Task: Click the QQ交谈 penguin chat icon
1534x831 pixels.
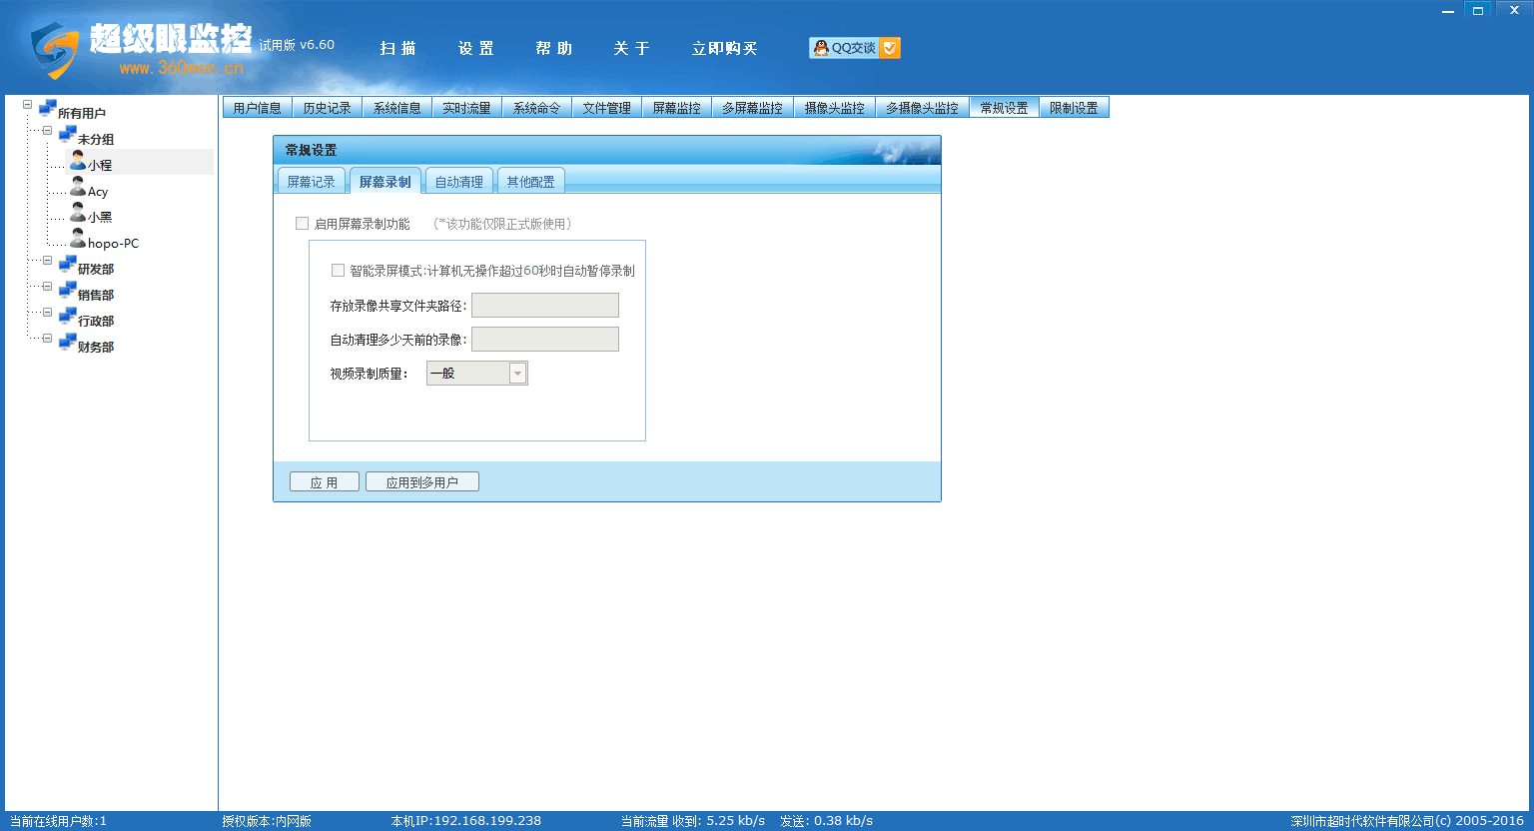Action: pyautogui.click(x=821, y=48)
